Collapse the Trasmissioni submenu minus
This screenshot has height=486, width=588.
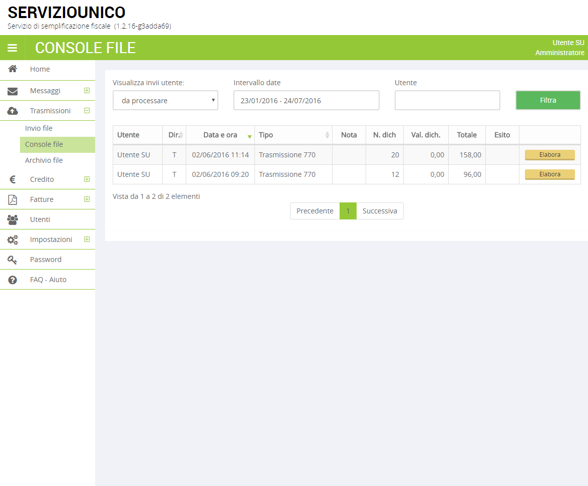pos(87,111)
